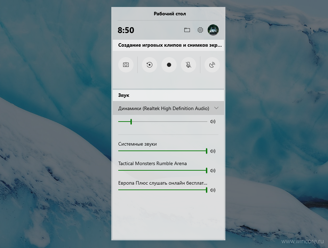328x248 pixels.
Task: Adjust Европа Плюс volume slider
Action: pos(162,190)
